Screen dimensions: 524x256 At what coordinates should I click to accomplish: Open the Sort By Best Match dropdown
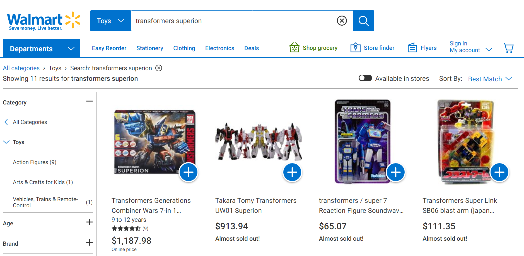click(490, 79)
